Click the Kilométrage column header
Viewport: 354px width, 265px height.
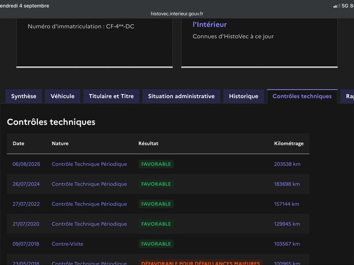point(289,144)
